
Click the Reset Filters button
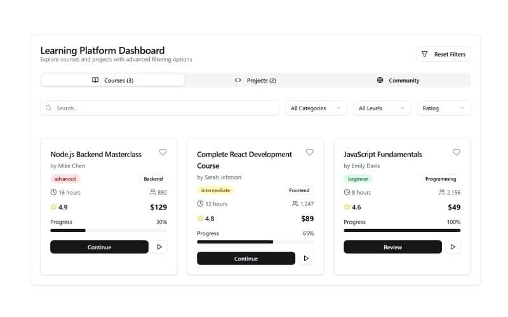pyautogui.click(x=443, y=55)
